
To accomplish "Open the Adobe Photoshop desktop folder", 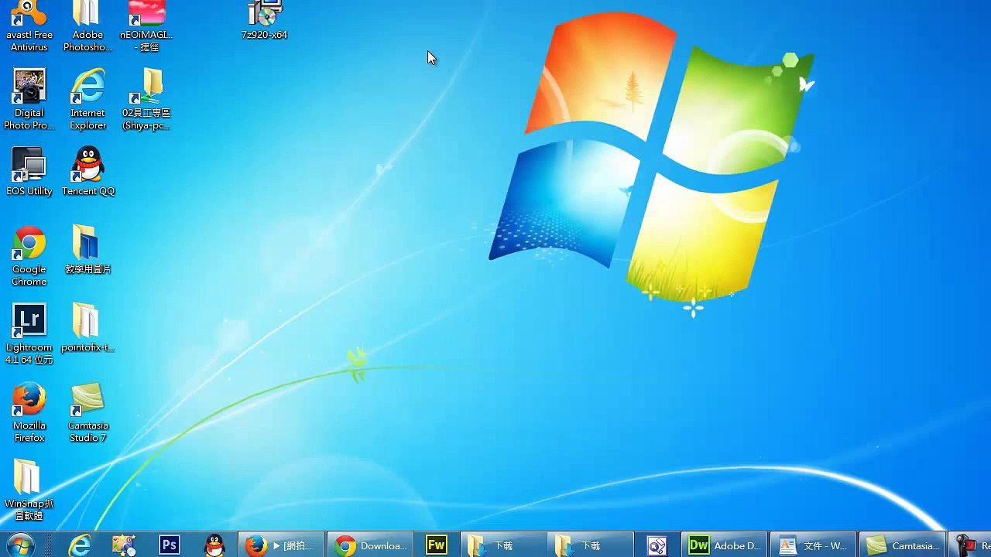I will [87, 26].
